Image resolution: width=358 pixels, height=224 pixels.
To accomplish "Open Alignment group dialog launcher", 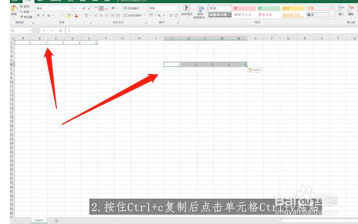I will click(146, 23).
